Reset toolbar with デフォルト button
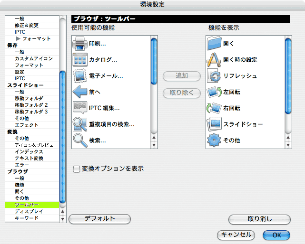This screenshot has height=244, width=305. (99, 219)
